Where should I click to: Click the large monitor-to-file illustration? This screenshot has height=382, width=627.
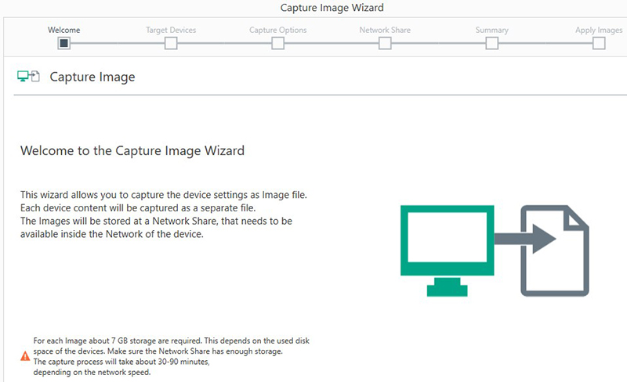coord(495,250)
